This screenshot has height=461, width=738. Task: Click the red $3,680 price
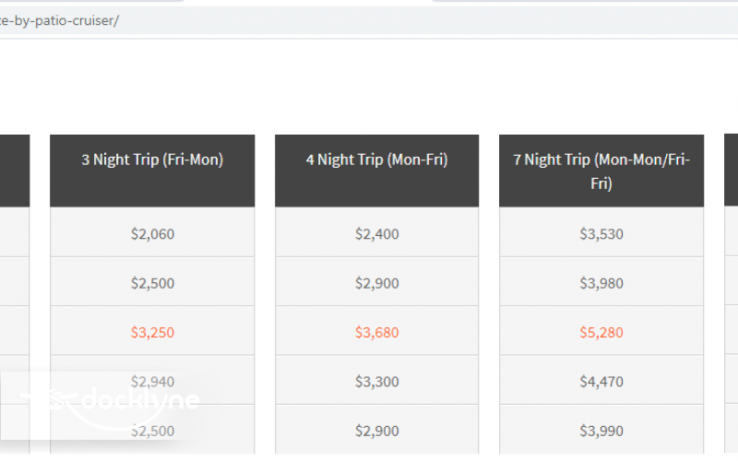376,332
